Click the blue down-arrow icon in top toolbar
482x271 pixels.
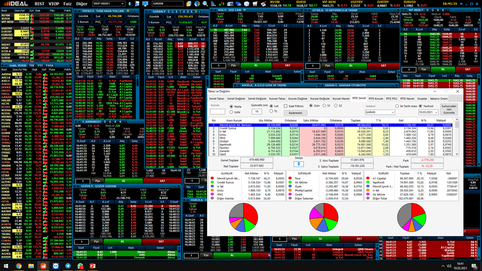coord(130,3)
